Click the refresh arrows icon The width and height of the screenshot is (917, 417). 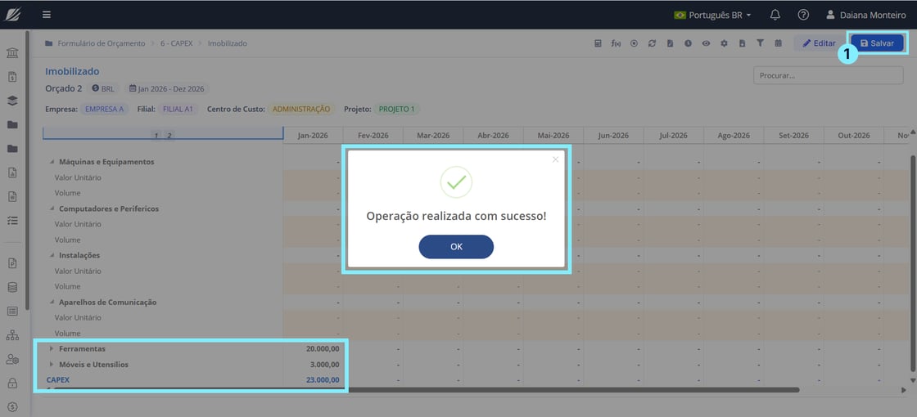[x=652, y=43]
